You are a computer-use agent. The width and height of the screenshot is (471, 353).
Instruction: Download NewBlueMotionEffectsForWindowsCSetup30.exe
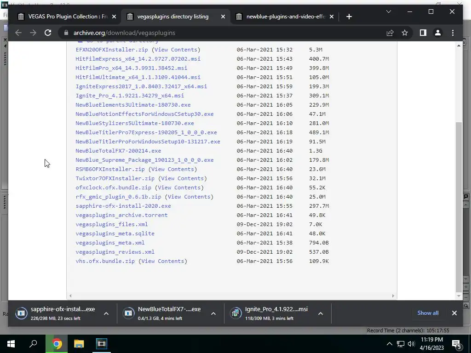click(144, 114)
